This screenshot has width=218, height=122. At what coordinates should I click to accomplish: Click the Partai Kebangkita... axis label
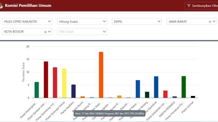click(x=29, y=110)
